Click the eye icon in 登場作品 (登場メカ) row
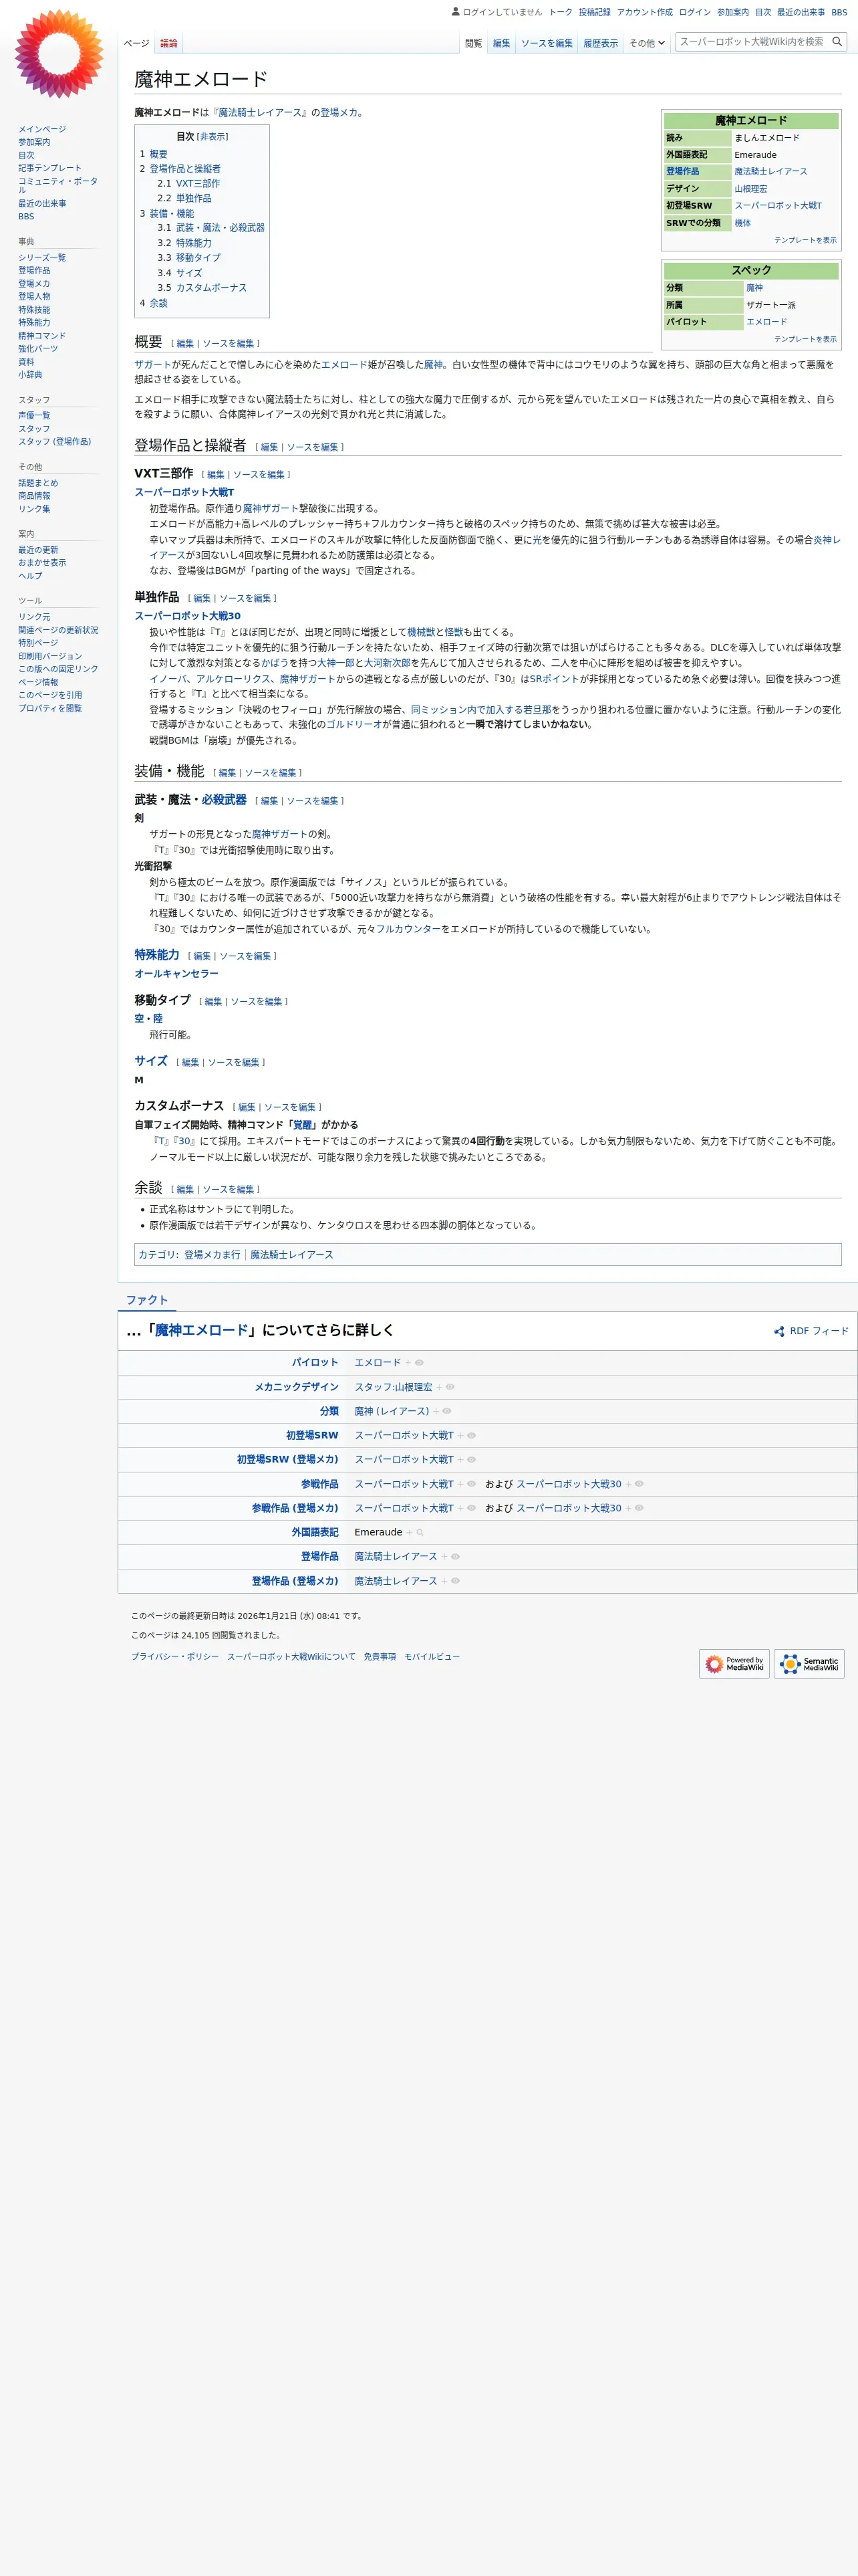Image resolution: width=858 pixels, height=2576 pixels. (456, 1581)
